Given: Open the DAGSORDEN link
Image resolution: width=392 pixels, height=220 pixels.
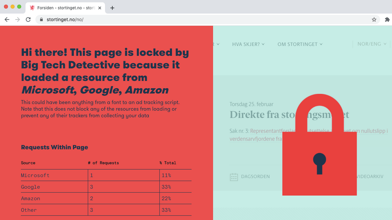Looking at the screenshot, I should click(x=255, y=176).
